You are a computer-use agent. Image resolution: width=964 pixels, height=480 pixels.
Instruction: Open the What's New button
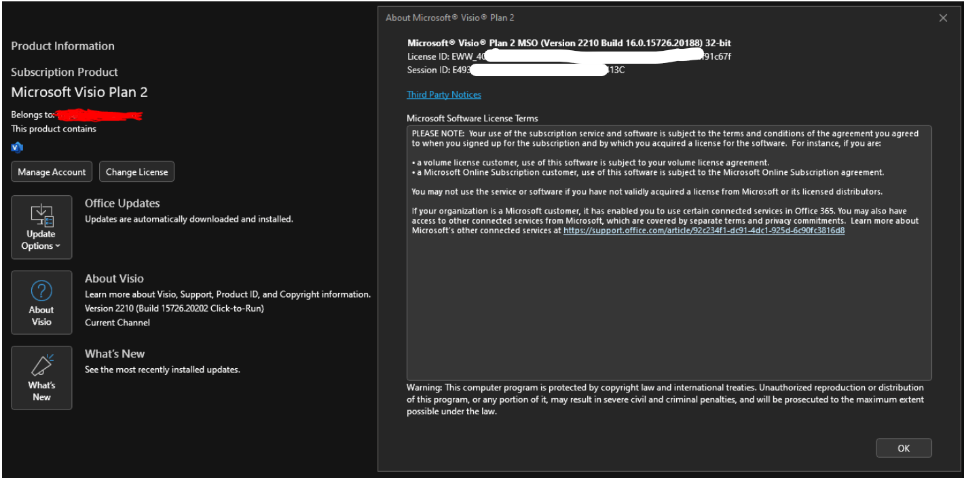point(41,378)
